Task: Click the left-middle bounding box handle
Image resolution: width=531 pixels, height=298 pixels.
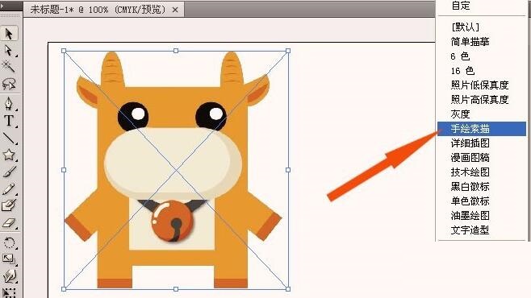Action: click(x=64, y=170)
